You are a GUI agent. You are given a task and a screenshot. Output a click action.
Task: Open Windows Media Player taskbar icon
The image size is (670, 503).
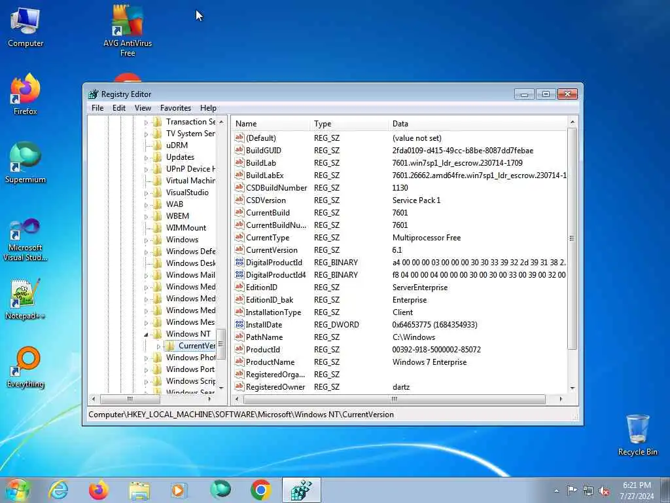pos(178,490)
